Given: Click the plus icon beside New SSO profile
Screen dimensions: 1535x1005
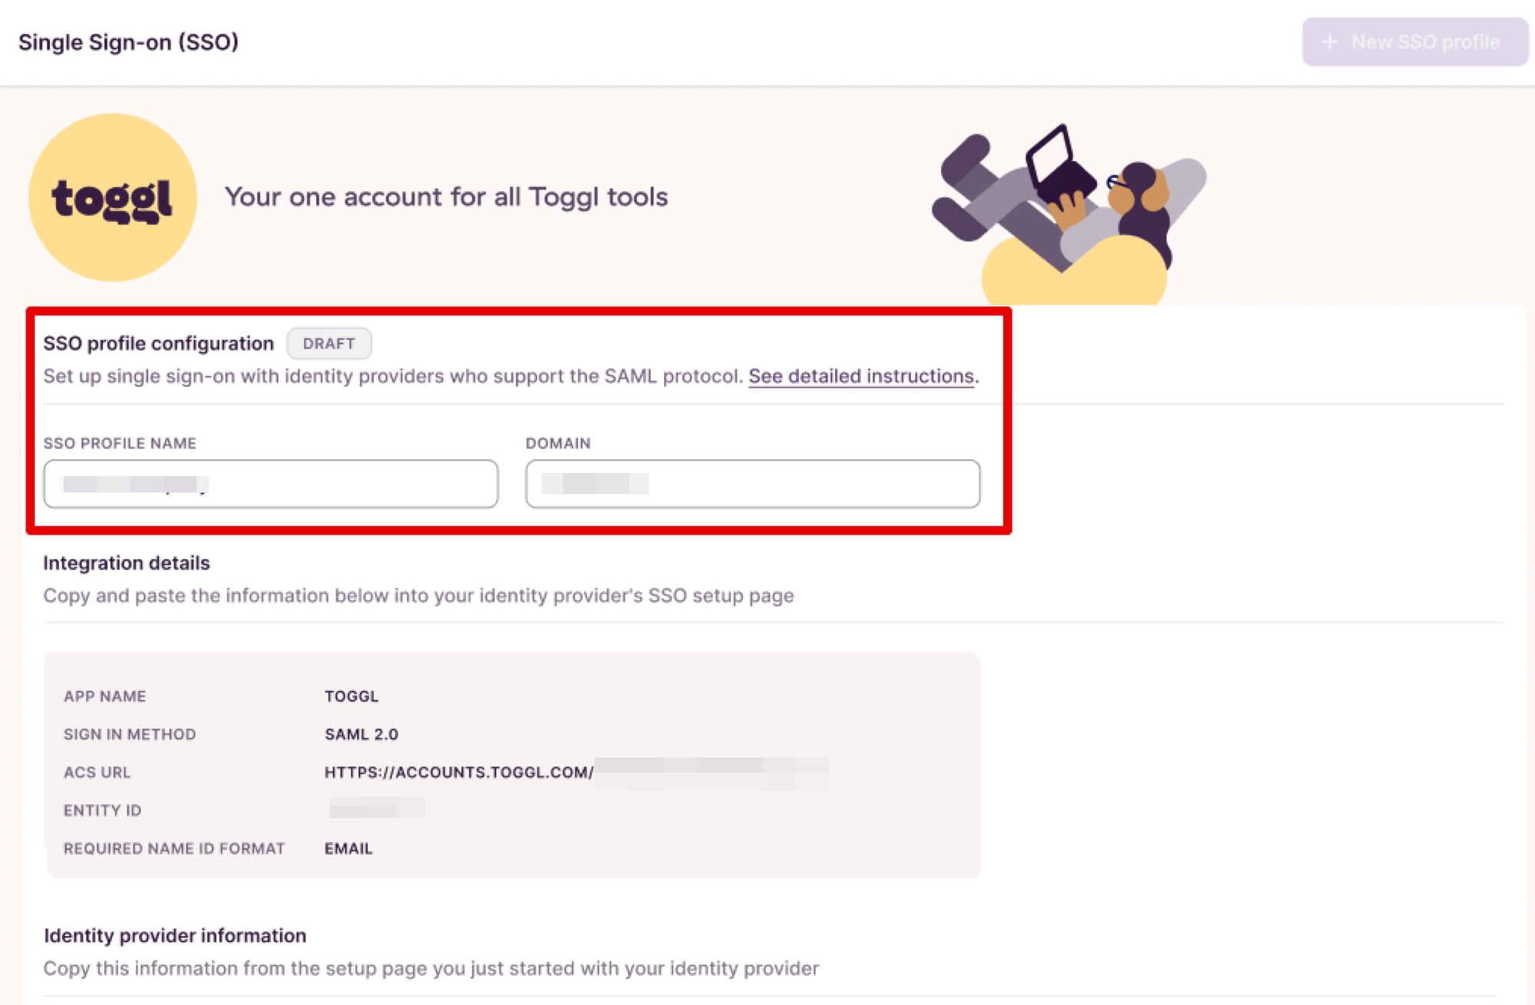Looking at the screenshot, I should [1330, 42].
